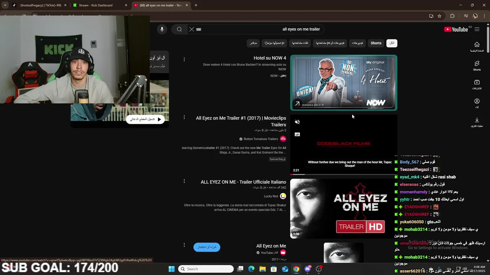490x275 pixels.
Task: Start voice search with the microphone icon
Action: click(x=162, y=29)
